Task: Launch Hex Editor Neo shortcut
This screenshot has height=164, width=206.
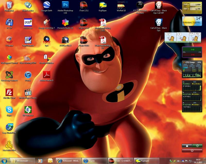Action: (x=9, y=146)
